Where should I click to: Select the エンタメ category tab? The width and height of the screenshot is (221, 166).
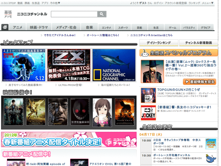click(106, 27)
